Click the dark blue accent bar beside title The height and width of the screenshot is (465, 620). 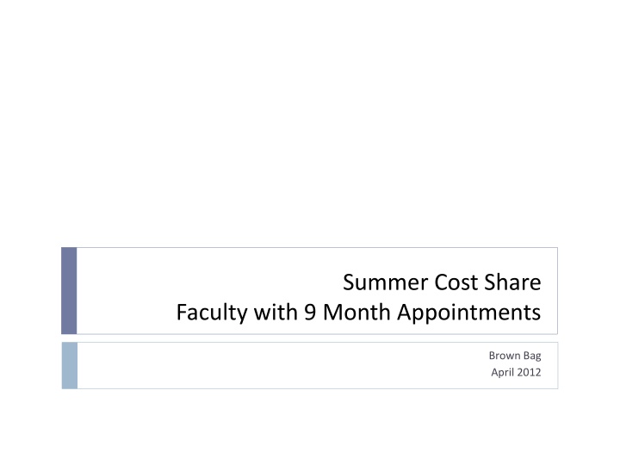69,290
